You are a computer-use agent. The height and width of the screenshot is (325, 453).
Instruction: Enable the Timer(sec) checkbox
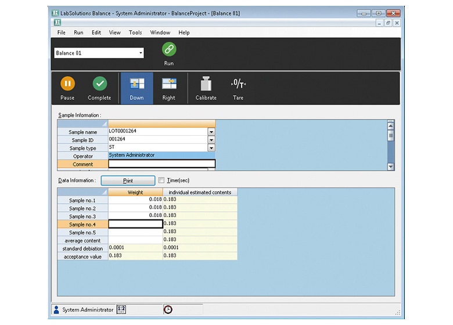pyautogui.click(x=162, y=180)
